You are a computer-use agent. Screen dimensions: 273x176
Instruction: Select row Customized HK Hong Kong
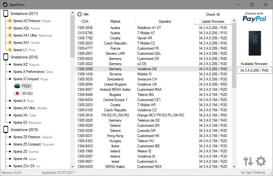(x=153, y=136)
